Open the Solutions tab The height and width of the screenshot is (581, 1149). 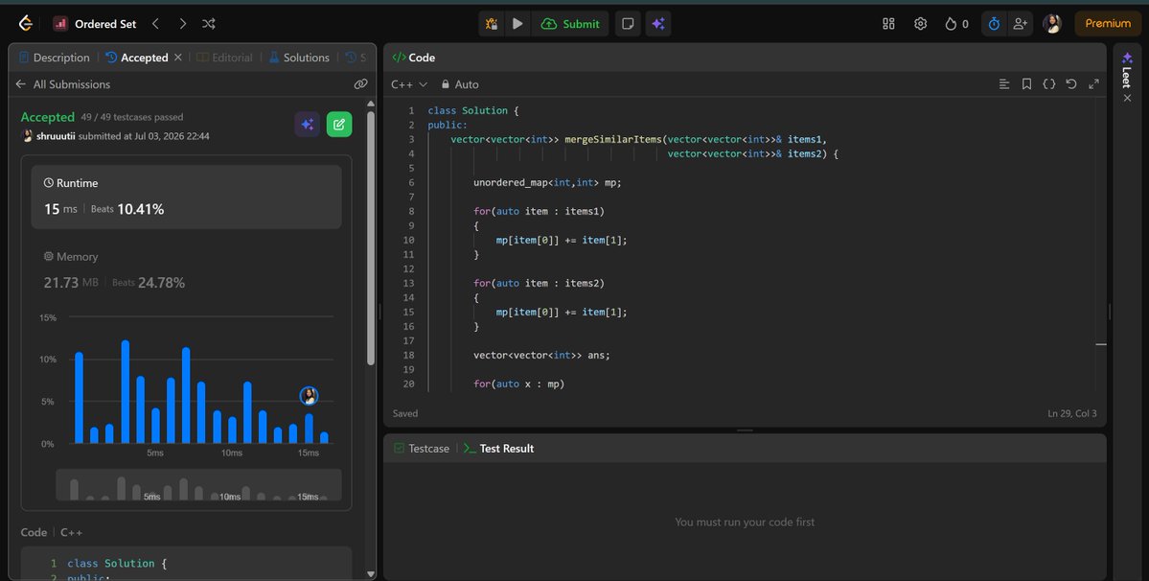(299, 58)
